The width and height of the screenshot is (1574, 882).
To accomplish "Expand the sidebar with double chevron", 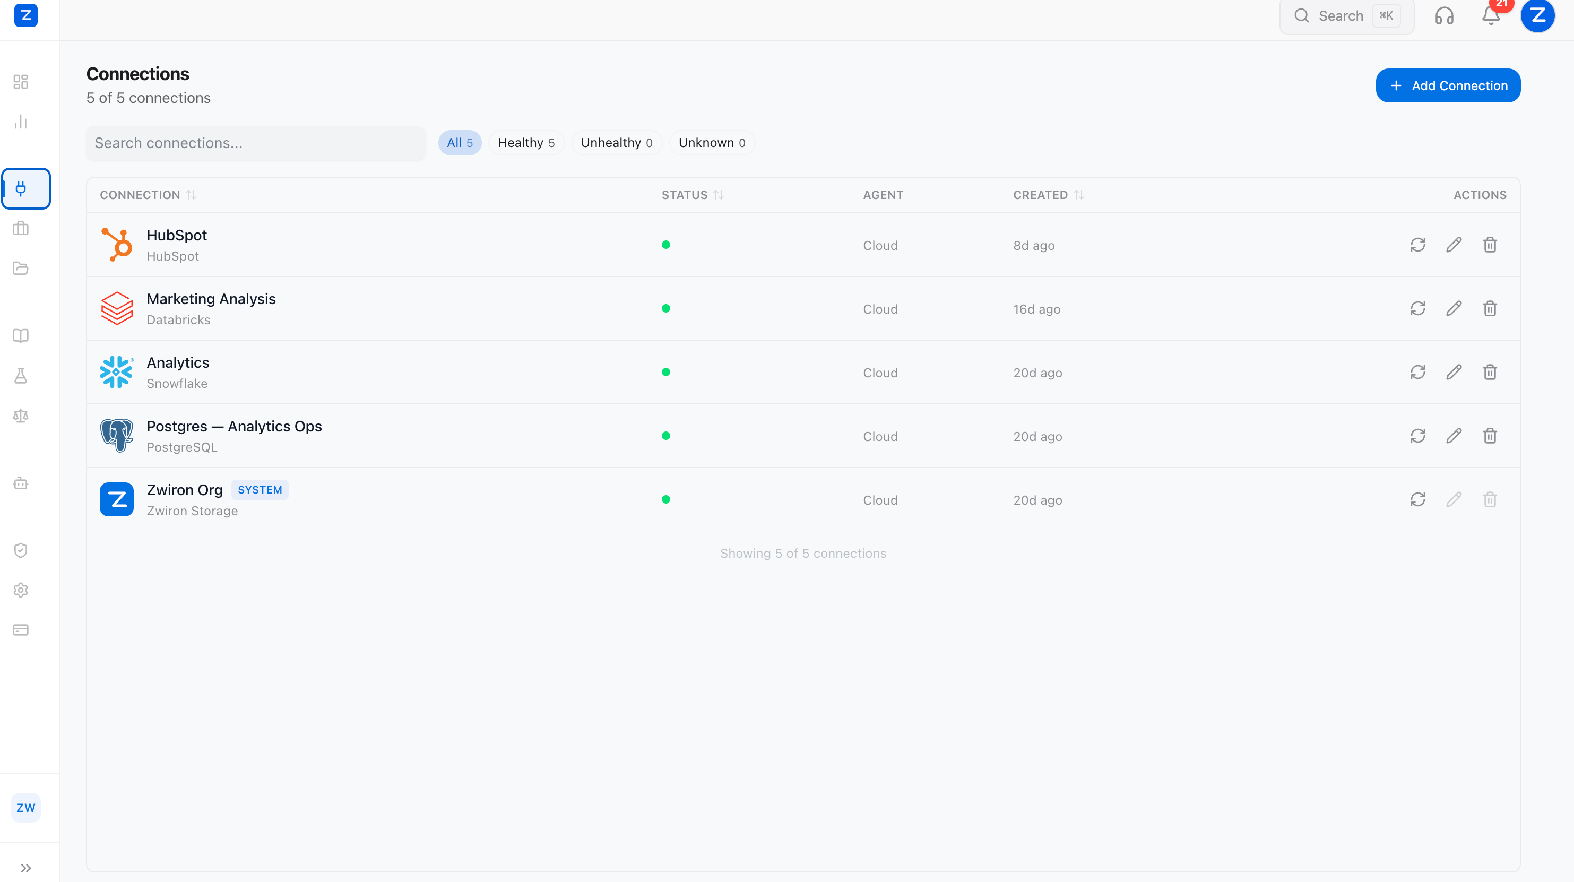I will (x=25, y=868).
